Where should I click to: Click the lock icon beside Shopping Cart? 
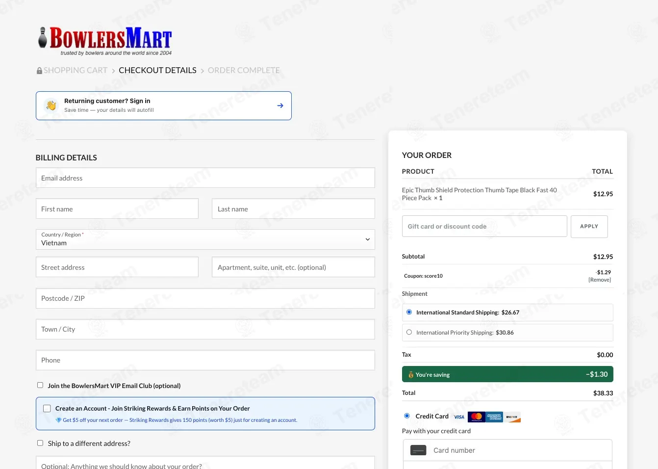[39, 71]
